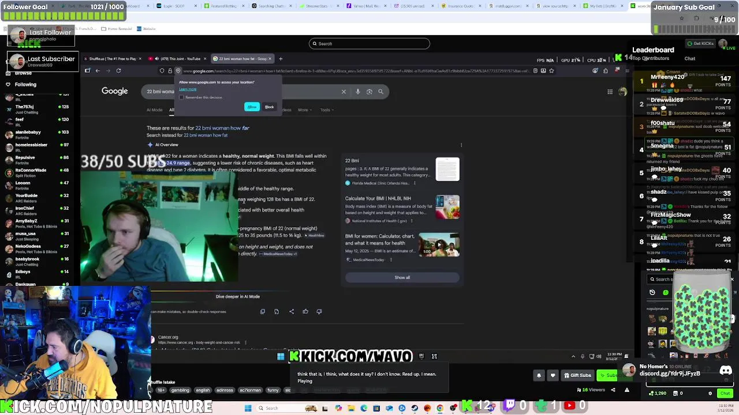Switch to Shuffle.us browser tab

click(x=113, y=59)
